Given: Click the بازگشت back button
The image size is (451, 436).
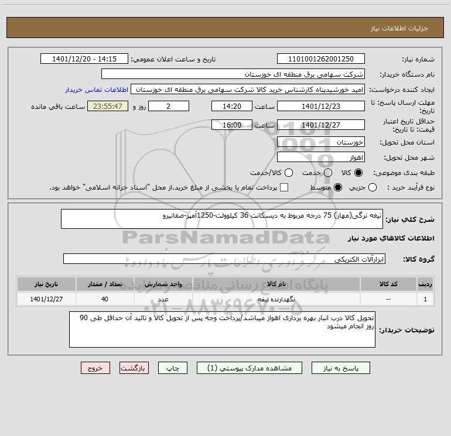Looking at the screenshot, I should 134,368.
